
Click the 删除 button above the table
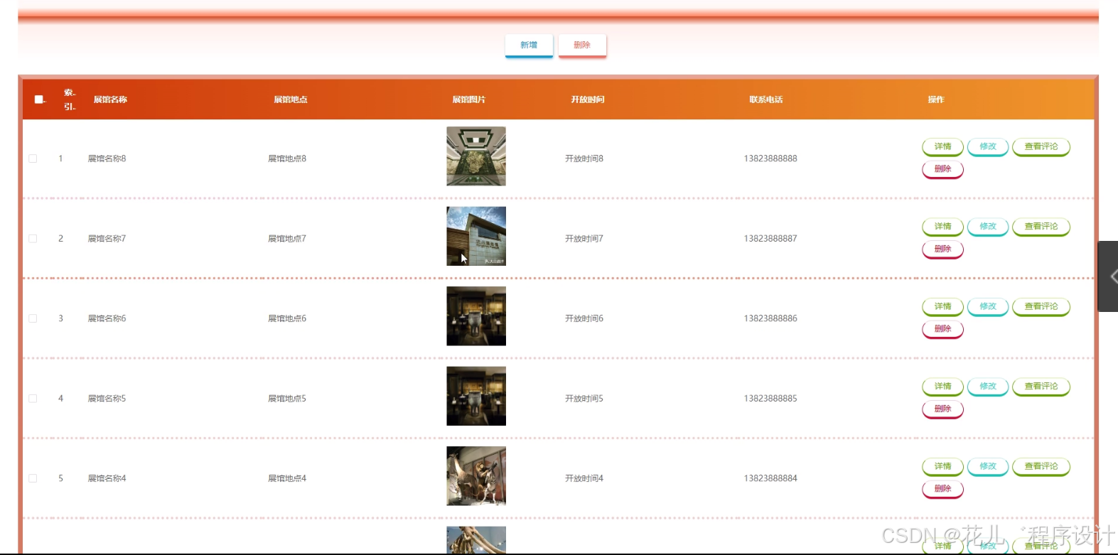tap(582, 45)
